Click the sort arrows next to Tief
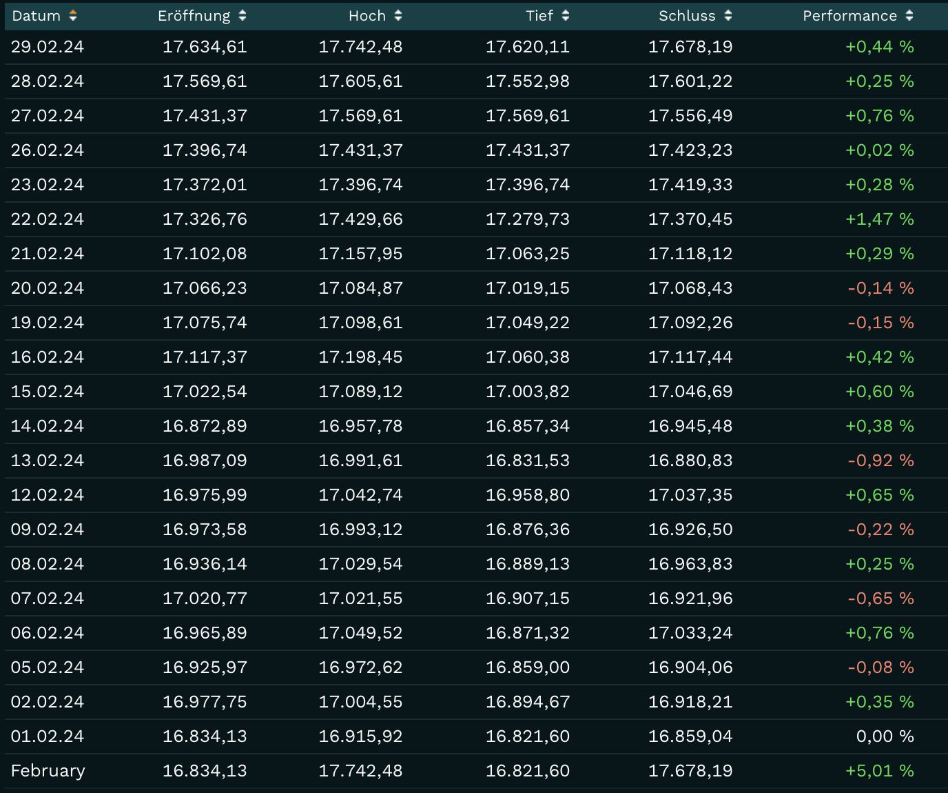Viewport: 948px width, 793px height. 566,16
